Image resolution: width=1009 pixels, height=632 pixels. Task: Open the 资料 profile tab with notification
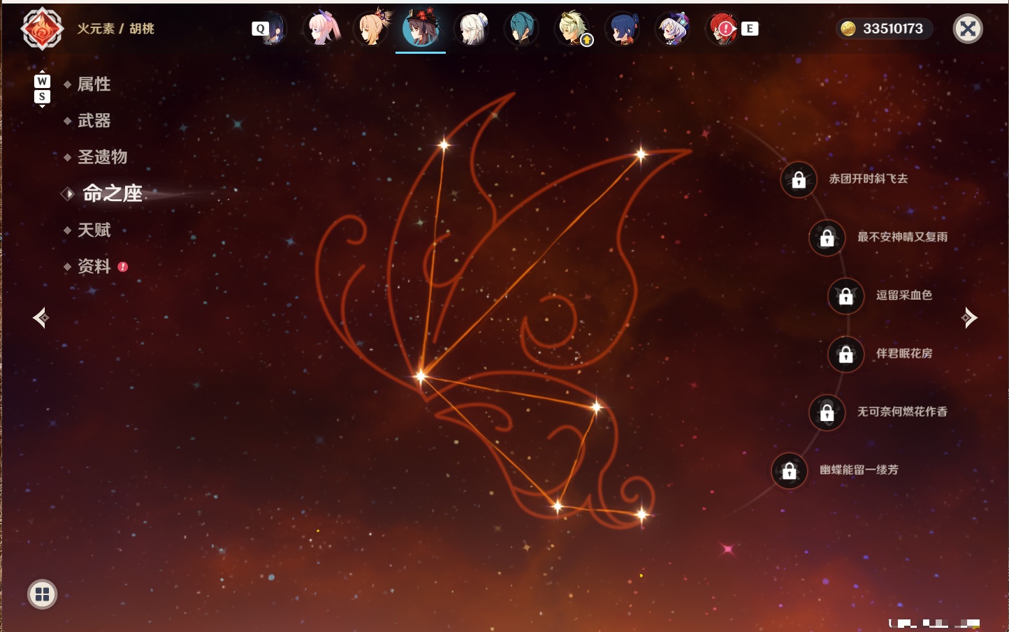(94, 266)
